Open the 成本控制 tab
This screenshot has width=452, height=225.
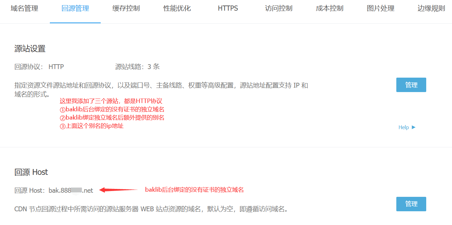[330, 9]
